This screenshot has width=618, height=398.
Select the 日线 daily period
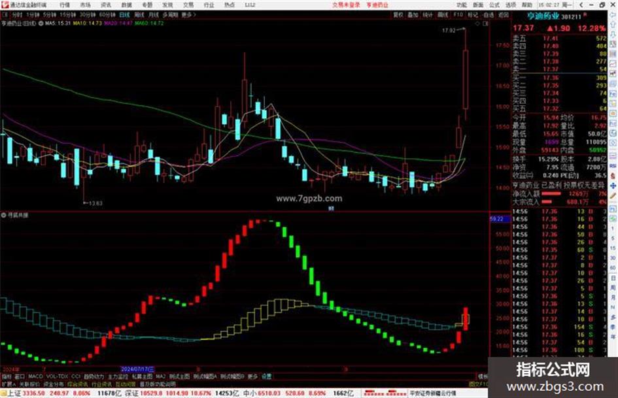[124, 14]
